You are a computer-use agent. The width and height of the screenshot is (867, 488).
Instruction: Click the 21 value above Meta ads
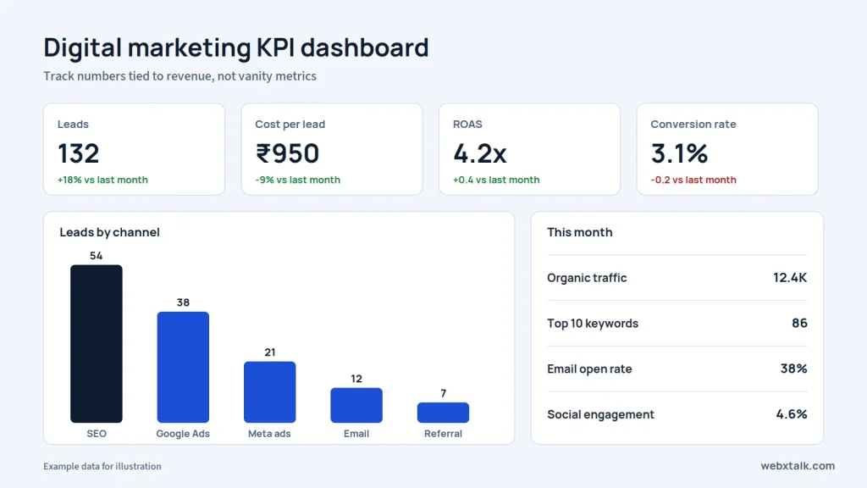(x=270, y=352)
